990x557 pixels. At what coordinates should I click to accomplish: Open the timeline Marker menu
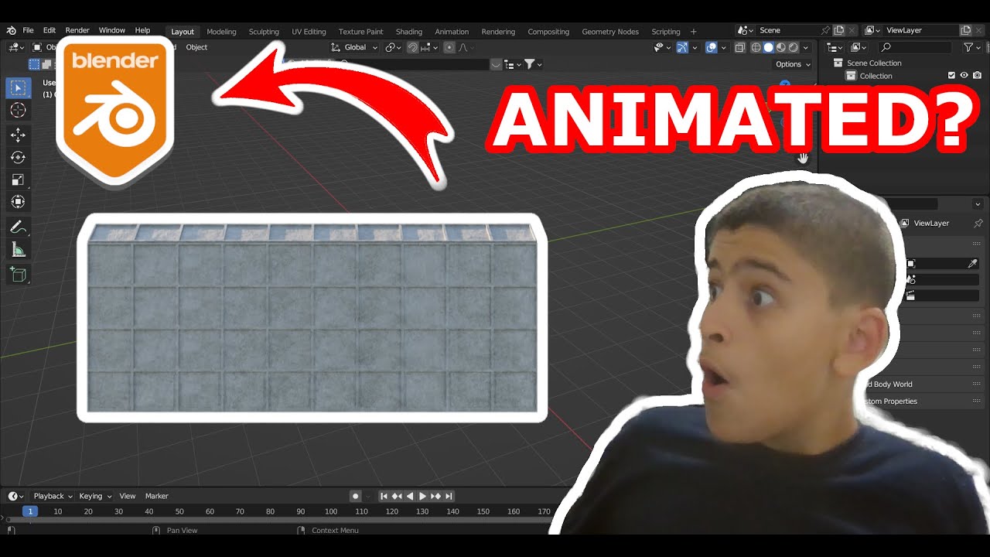[x=157, y=496]
